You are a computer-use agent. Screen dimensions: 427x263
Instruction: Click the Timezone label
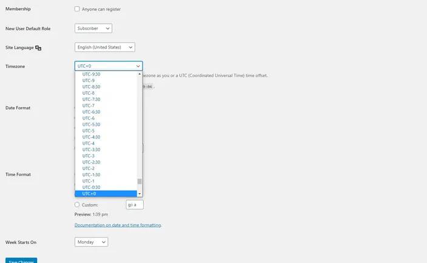pos(15,66)
